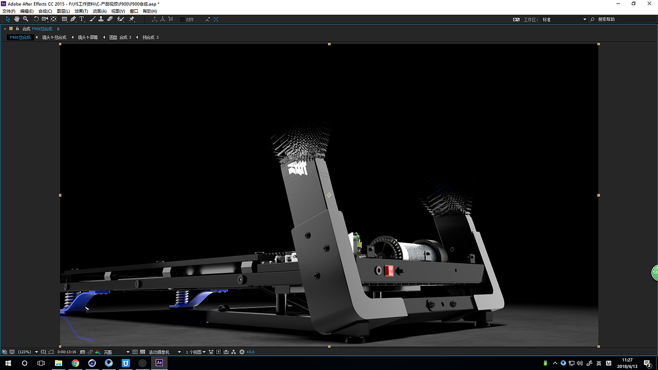Viewport: 658px width, 370px height.
Task: Switch to the F900总合成 breadcrumb tab
Action: 20,38
